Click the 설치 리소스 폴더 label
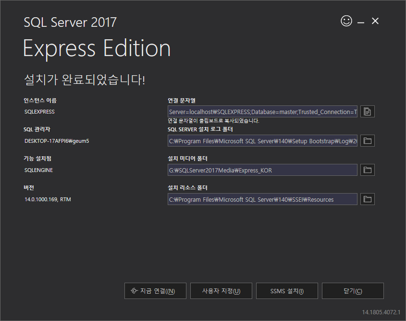This screenshot has width=406, height=321. click(187, 188)
